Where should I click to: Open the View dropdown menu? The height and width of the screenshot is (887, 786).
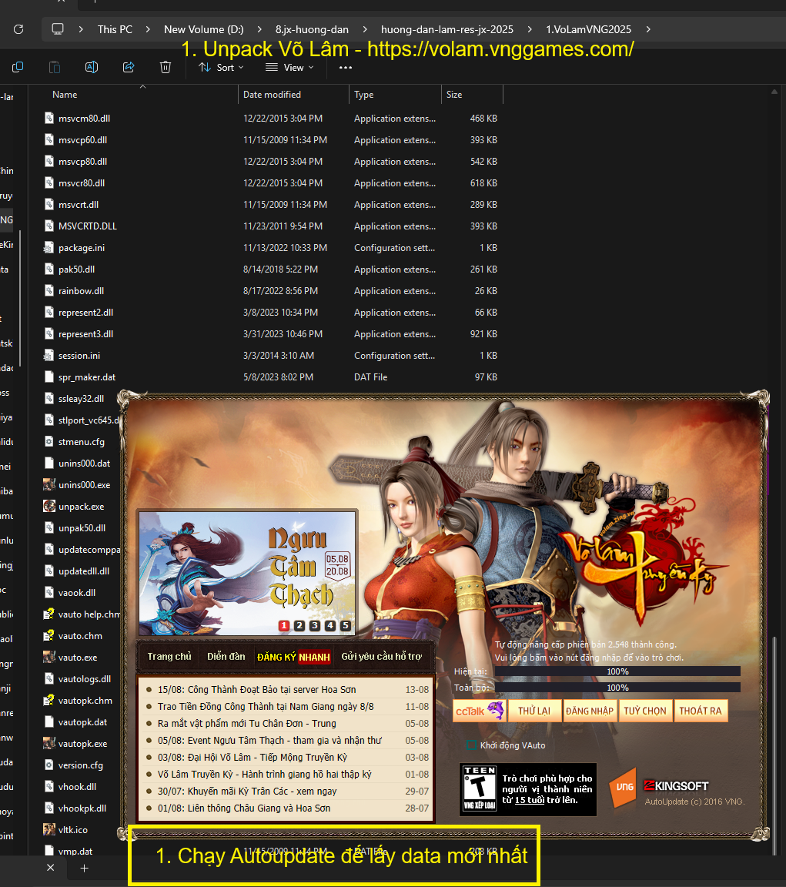point(289,68)
